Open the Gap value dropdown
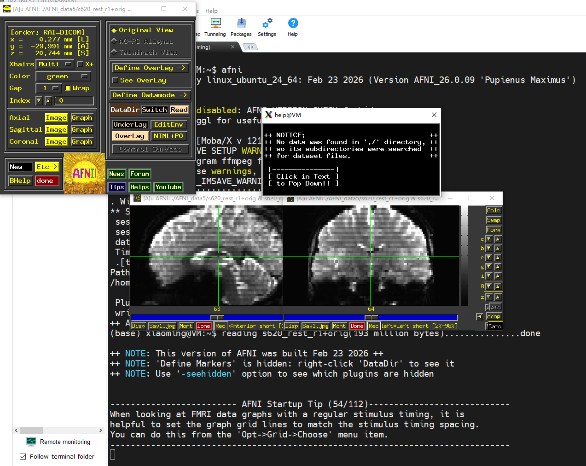Screen dimensions: 586x466 49,88
